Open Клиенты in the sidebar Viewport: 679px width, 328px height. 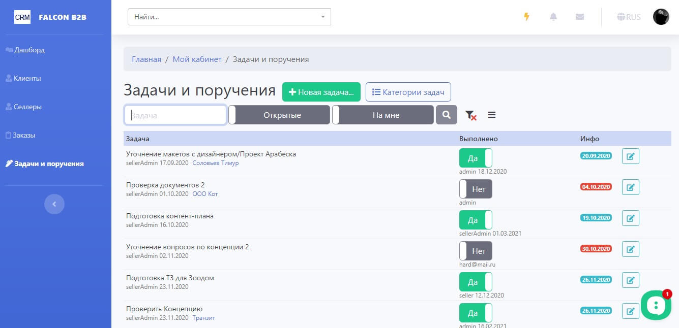pyautogui.click(x=23, y=78)
